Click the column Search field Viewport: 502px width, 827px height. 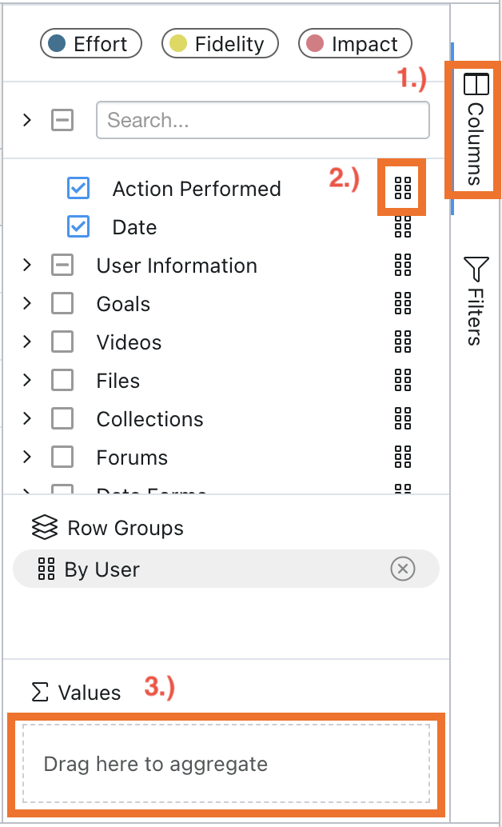(x=262, y=121)
